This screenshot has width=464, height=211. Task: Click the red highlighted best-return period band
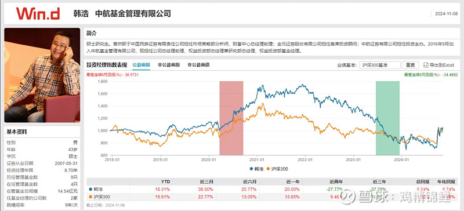tap(231, 118)
